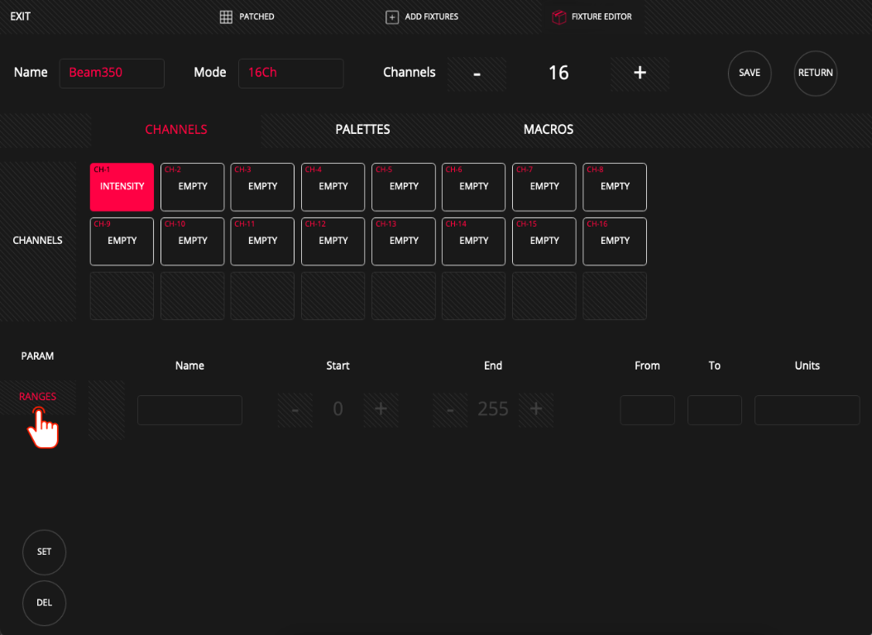Select the CH-7 channel slot
The image size is (872, 635).
(544, 187)
